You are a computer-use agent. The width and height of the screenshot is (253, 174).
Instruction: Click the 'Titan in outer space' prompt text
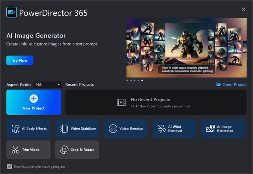point(187,69)
